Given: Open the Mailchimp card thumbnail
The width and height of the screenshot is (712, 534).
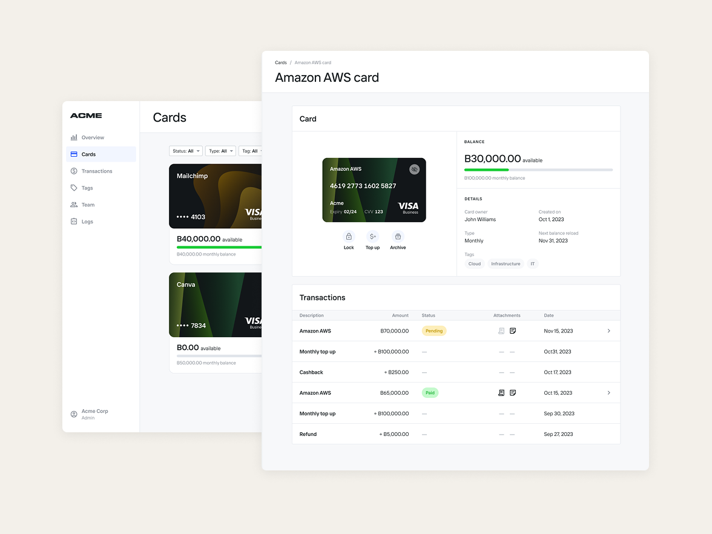Looking at the screenshot, I should coord(216,196).
